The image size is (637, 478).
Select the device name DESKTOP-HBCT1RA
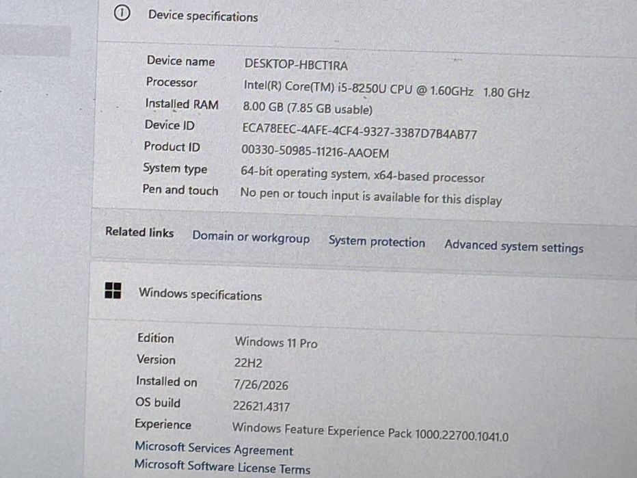pos(296,65)
